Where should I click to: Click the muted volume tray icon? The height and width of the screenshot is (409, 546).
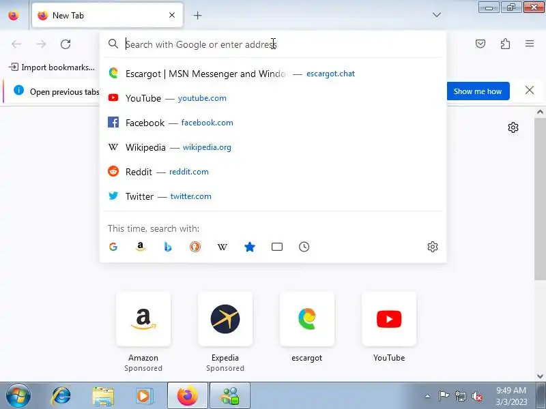tap(477, 396)
